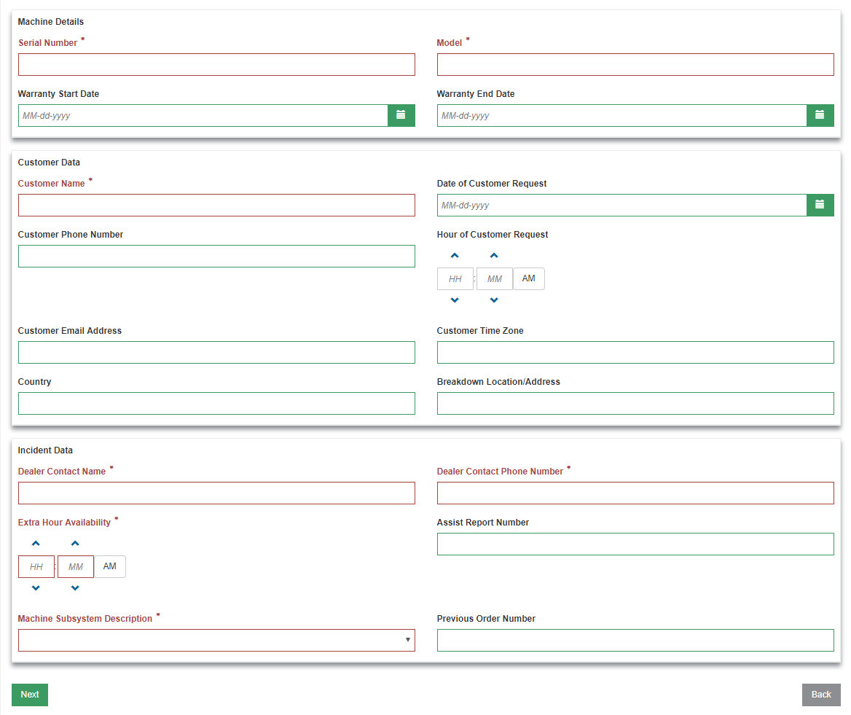Focus the Serial Number field
The image size is (851, 715).
[x=216, y=64]
